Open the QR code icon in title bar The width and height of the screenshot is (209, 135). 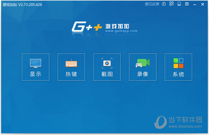[171, 4]
